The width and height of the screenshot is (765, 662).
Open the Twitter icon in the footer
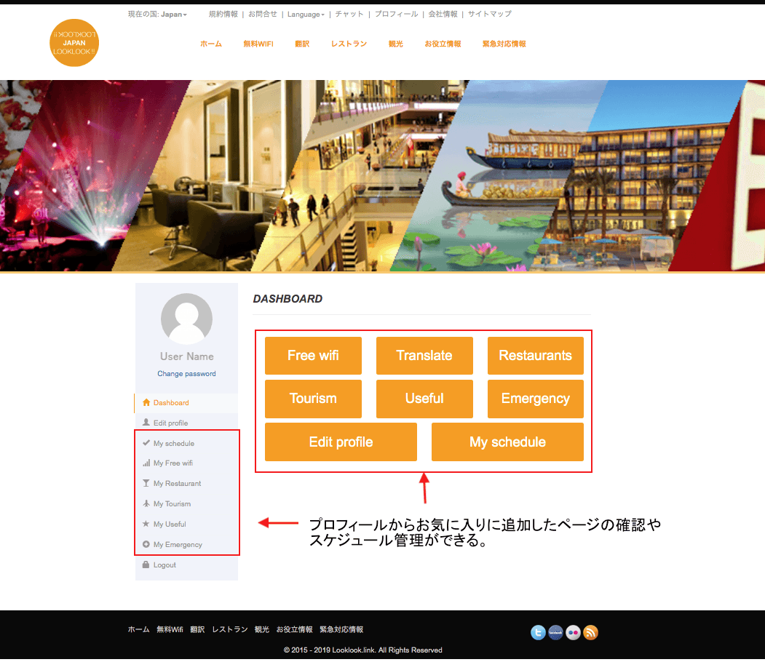538,632
